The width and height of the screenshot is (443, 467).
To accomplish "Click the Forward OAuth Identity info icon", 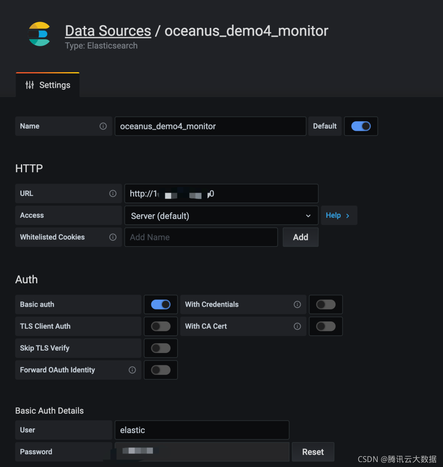I will [x=132, y=370].
